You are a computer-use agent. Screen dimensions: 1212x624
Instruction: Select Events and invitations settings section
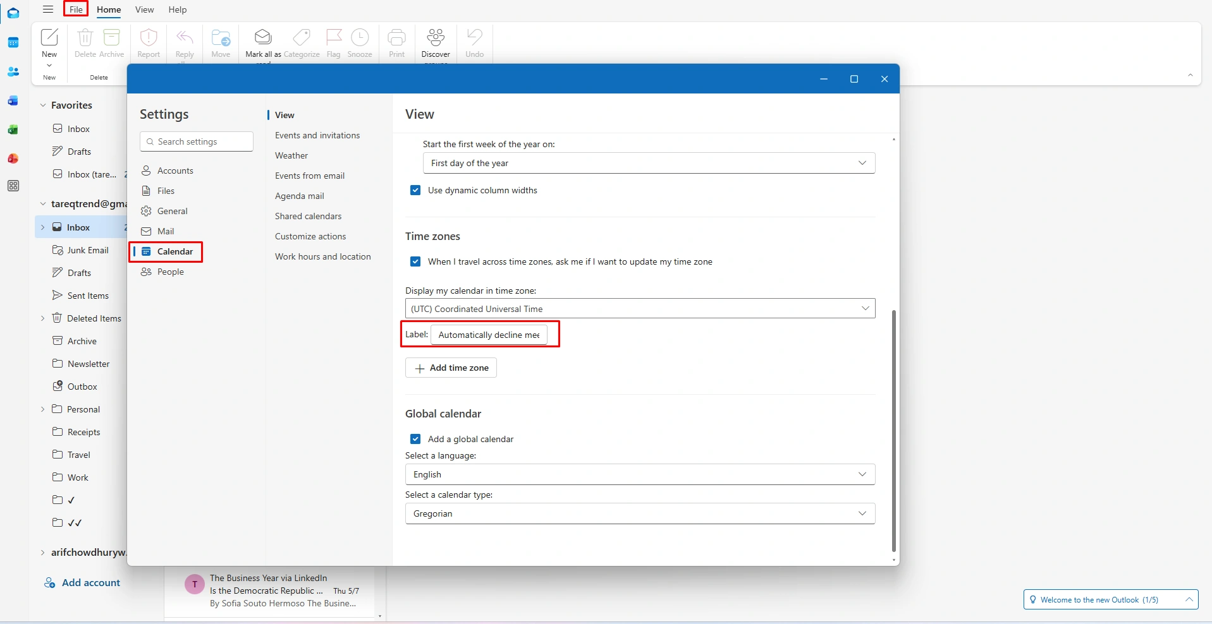tap(317, 135)
